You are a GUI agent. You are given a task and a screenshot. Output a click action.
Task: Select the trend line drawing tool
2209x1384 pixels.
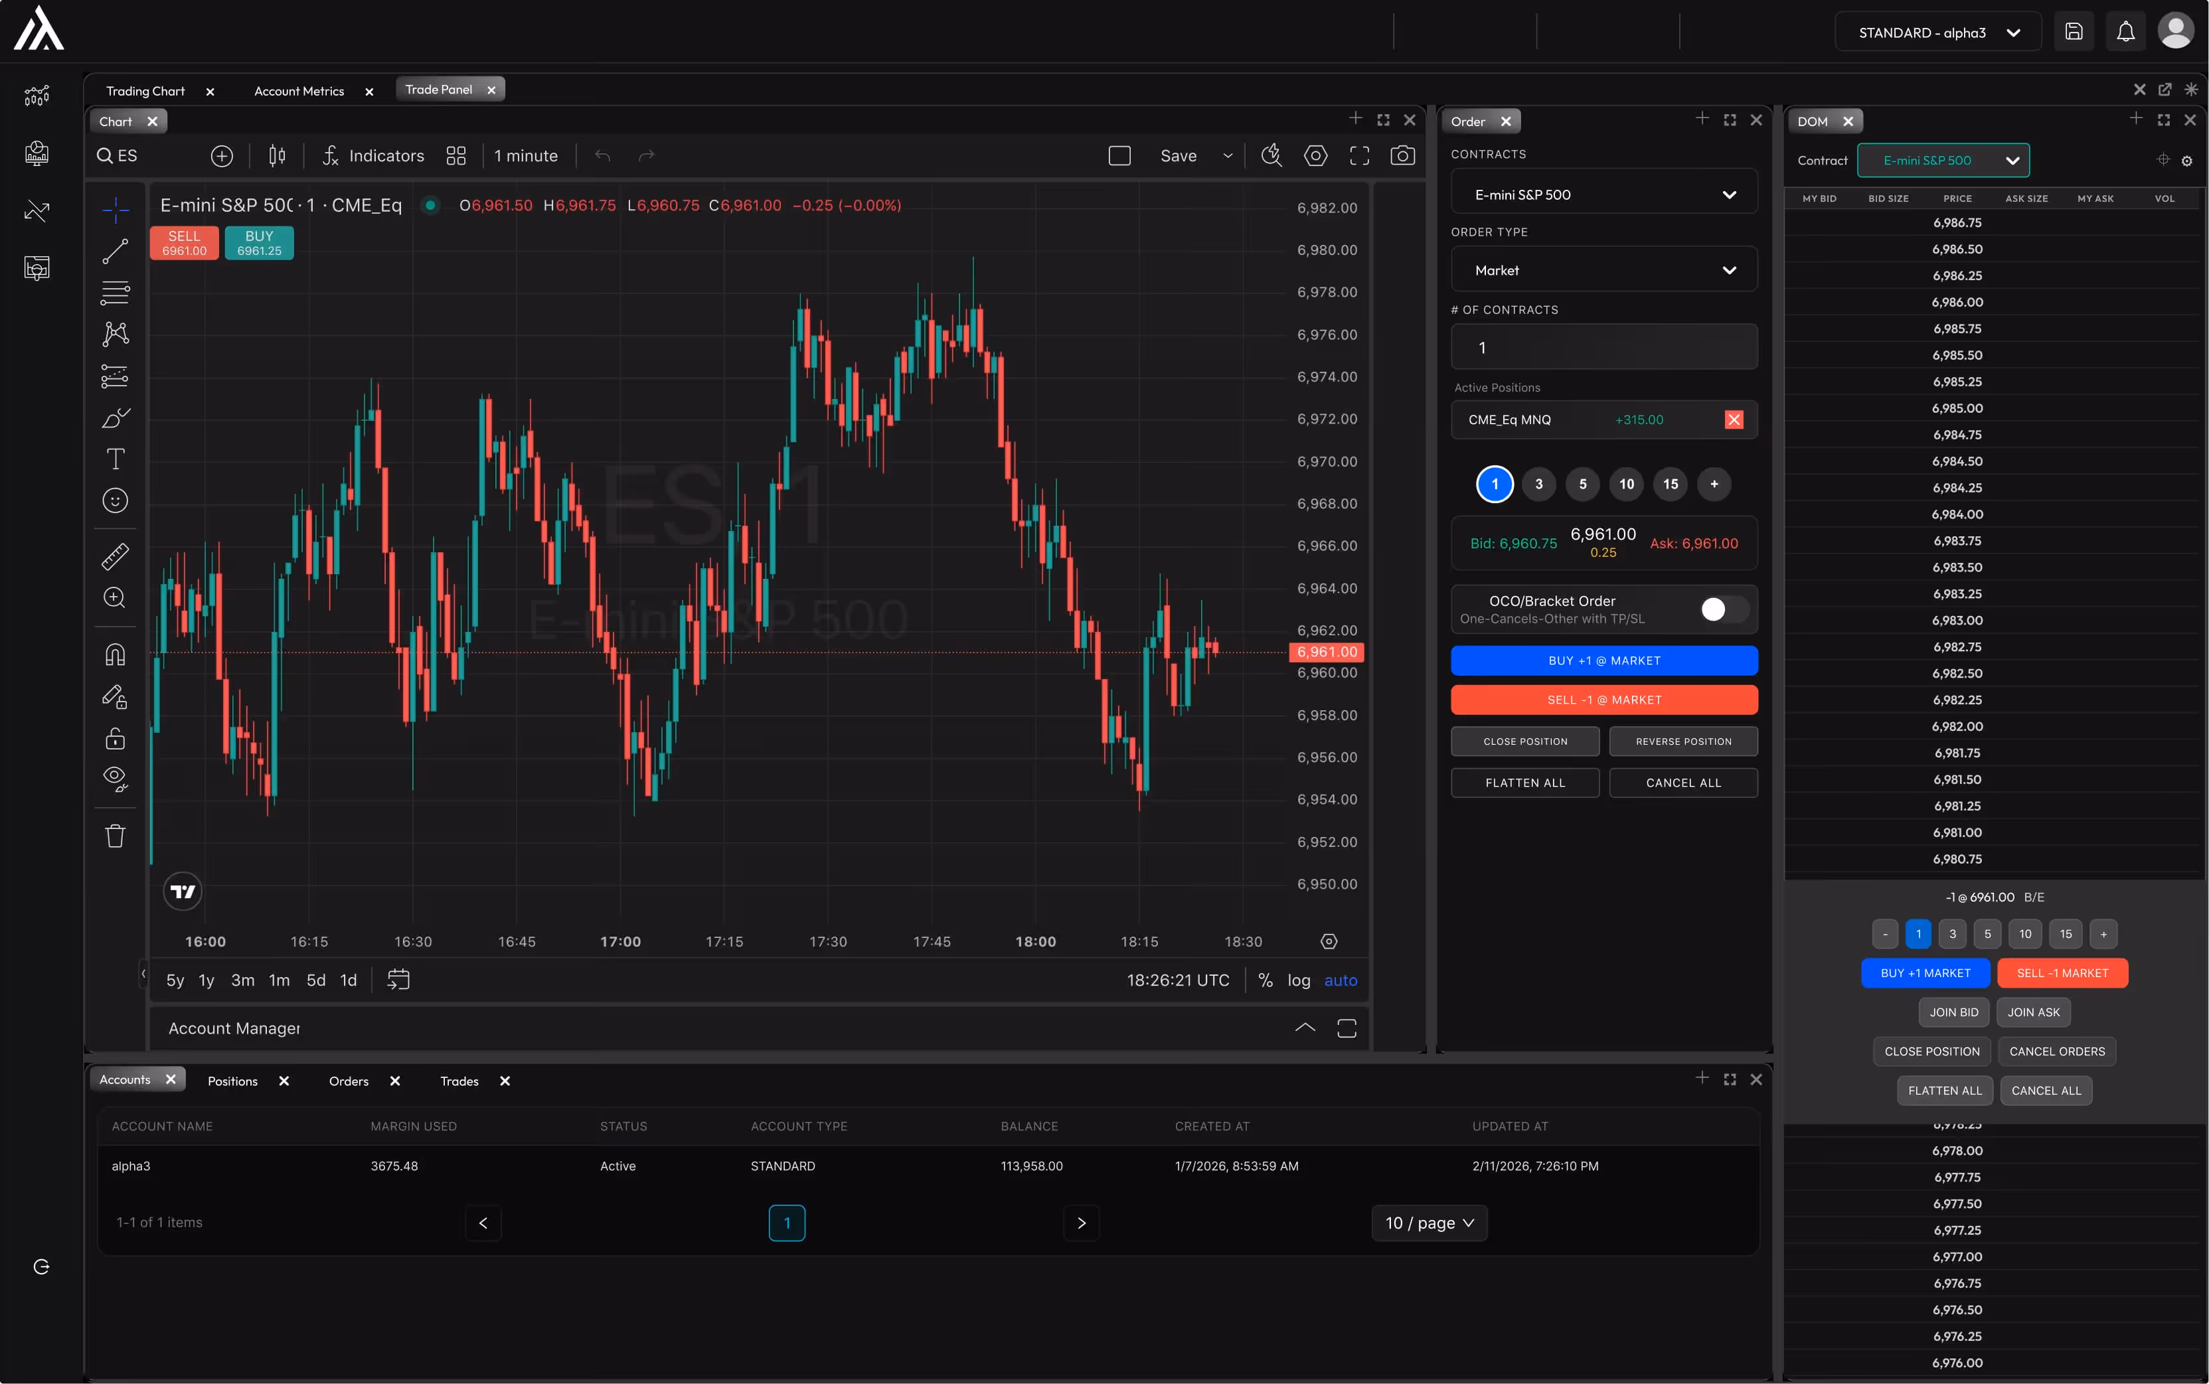[116, 251]
